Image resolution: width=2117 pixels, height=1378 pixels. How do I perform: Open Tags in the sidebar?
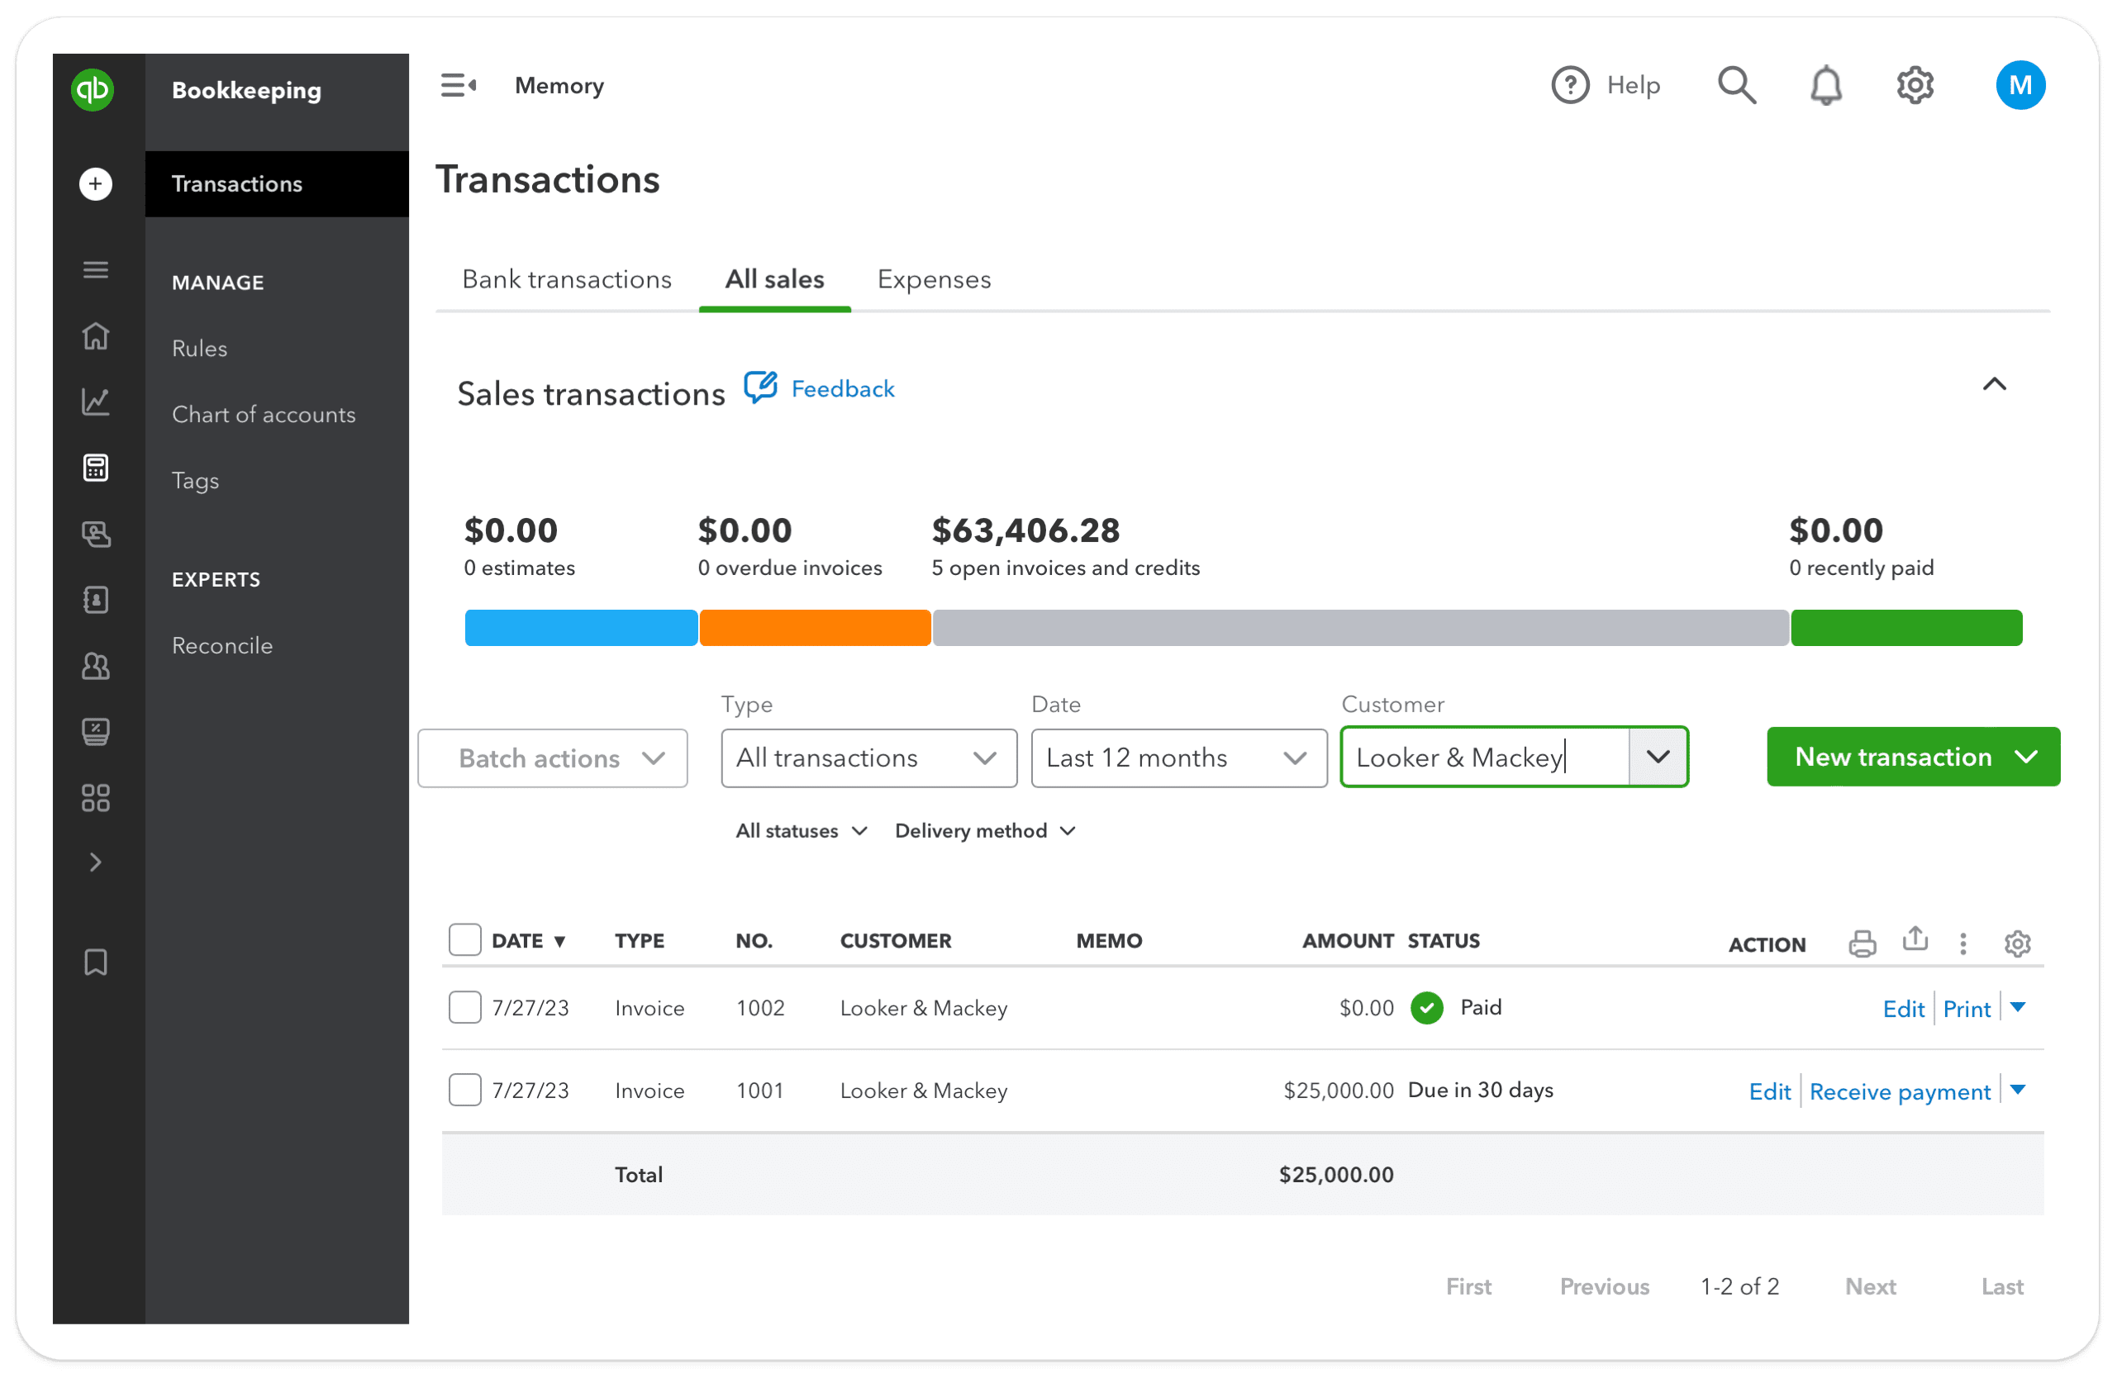coord(195,481)
